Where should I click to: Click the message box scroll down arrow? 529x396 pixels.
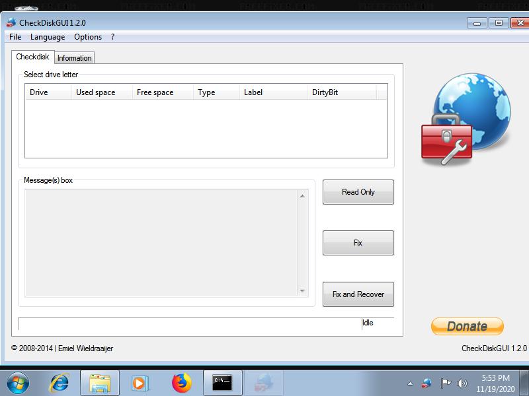302,290
